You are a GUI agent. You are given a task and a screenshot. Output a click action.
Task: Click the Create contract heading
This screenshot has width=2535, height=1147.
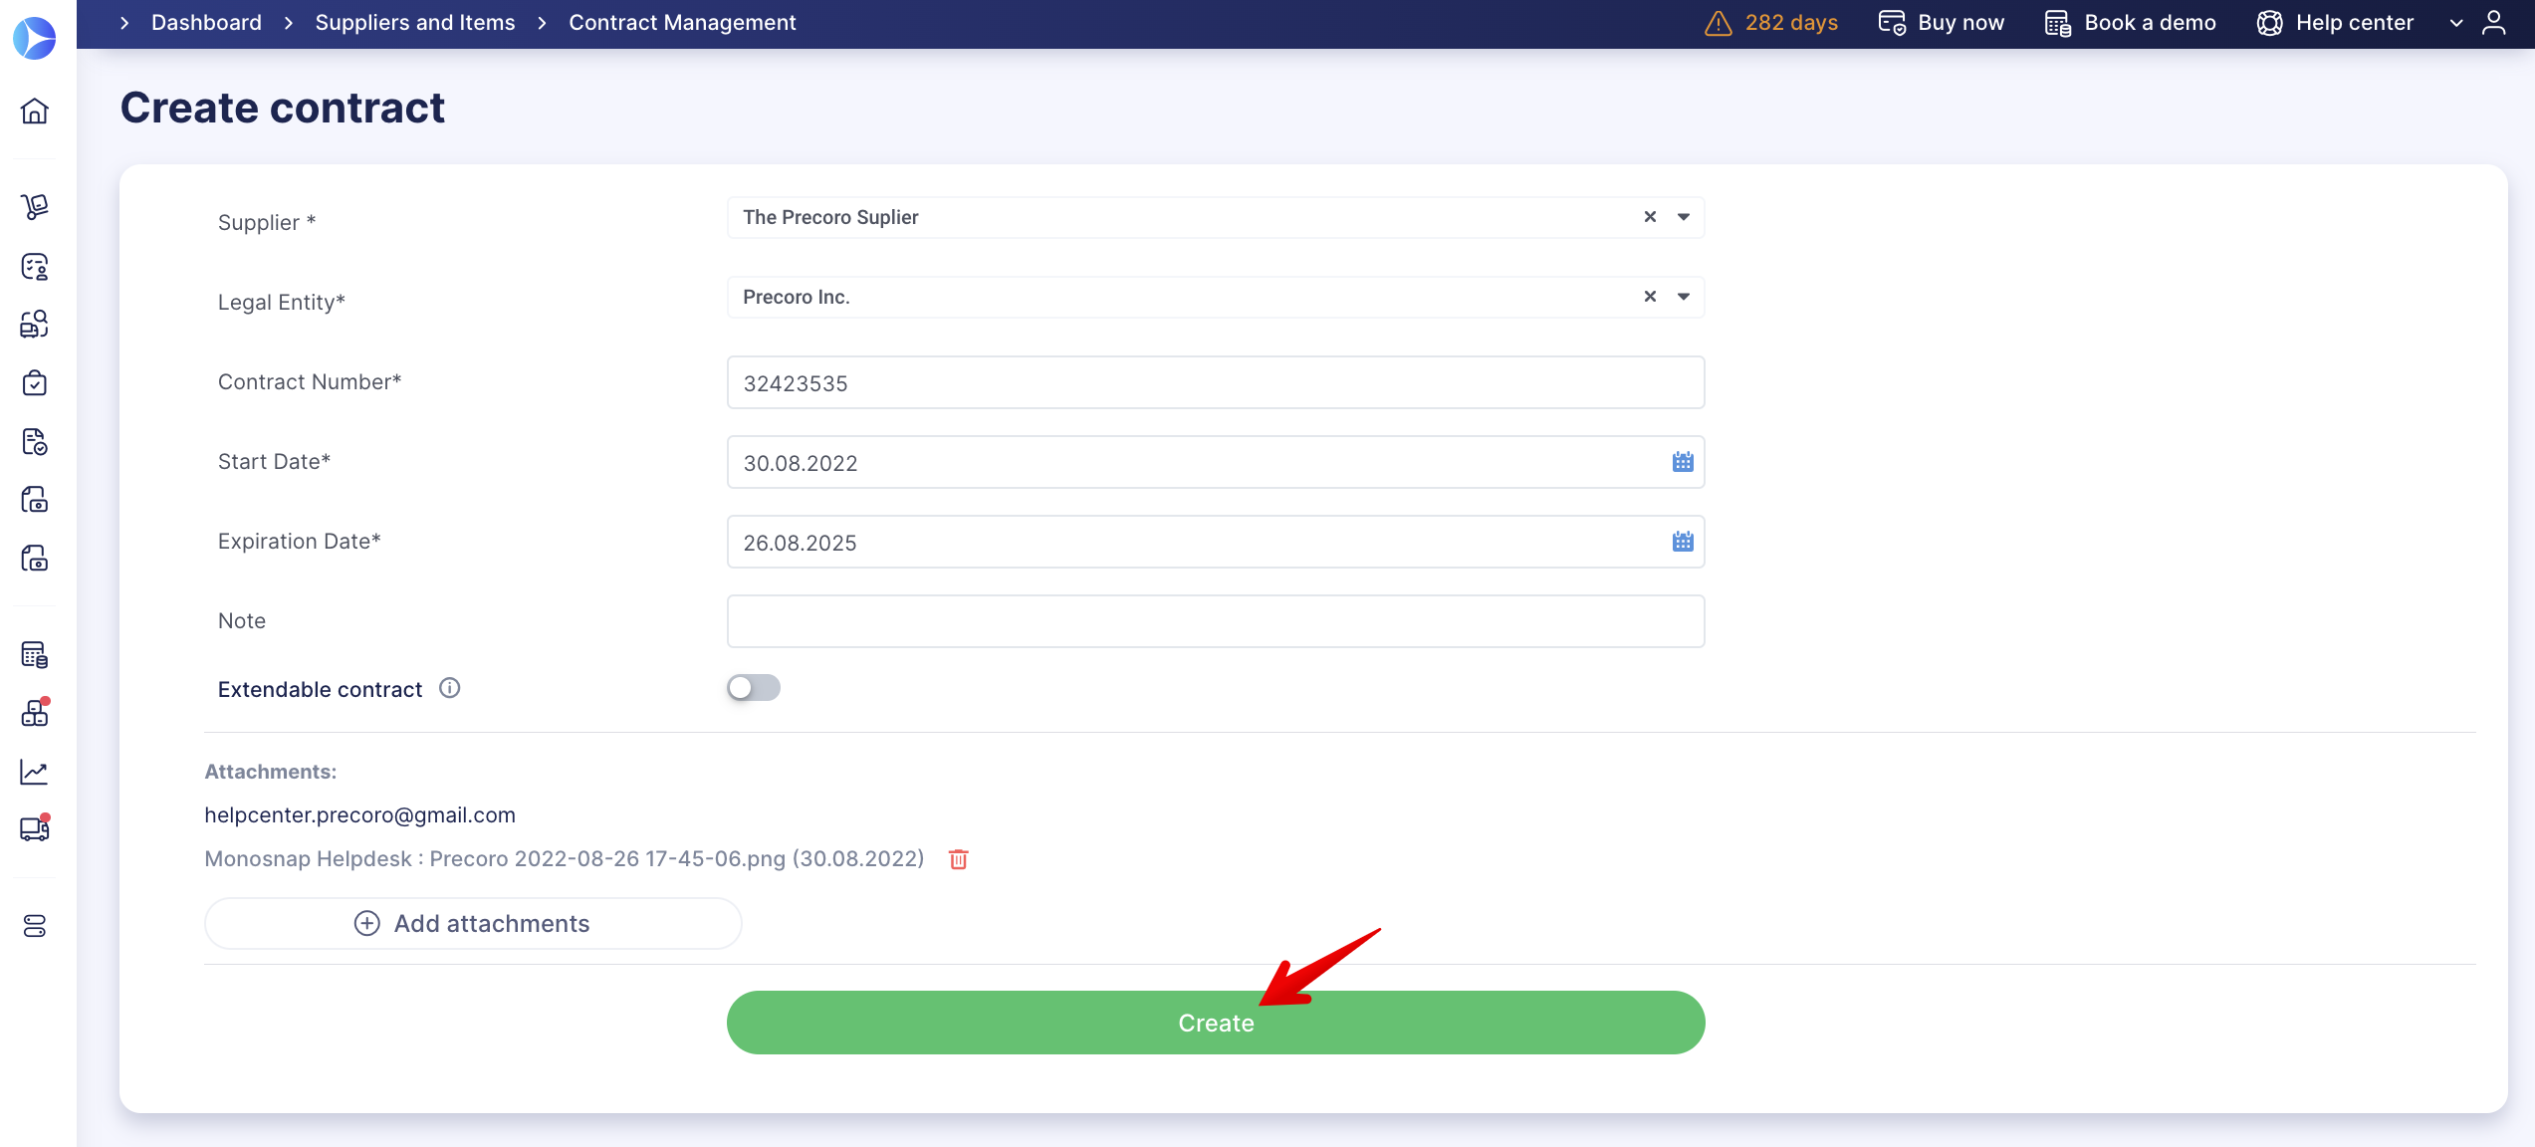283,108
